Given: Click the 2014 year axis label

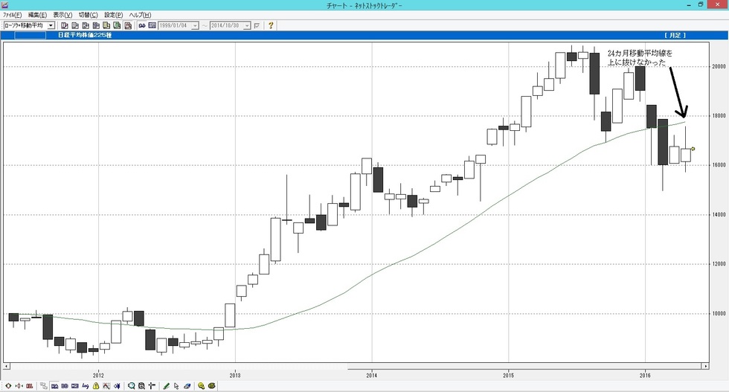Looking at the screenshot, I should click(x=371, y=375).
